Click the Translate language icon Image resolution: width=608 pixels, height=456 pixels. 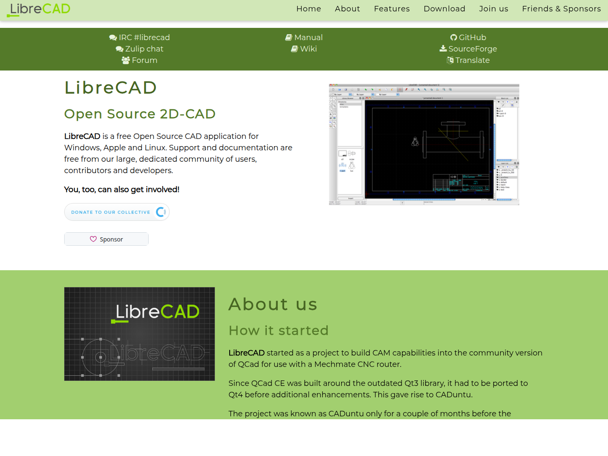(x=450, y=60)
